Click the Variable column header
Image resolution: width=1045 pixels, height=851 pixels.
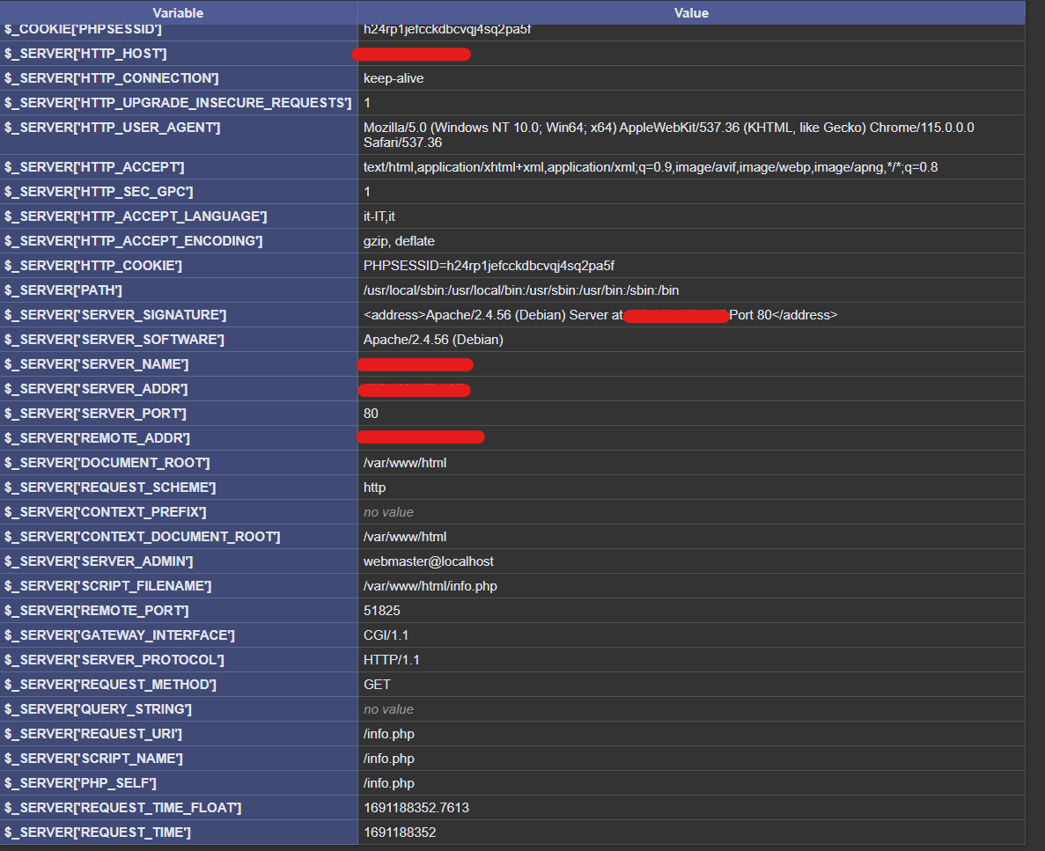coord(178,12)
